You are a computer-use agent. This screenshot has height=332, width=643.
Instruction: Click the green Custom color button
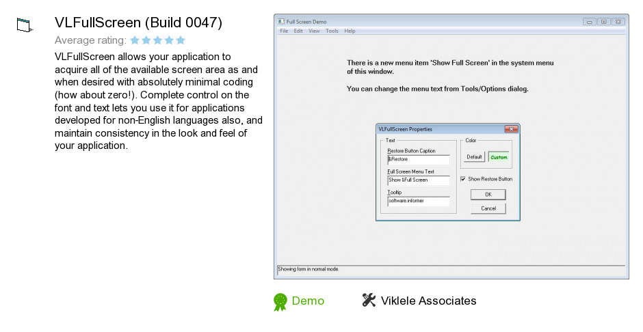tap(499, 157)
